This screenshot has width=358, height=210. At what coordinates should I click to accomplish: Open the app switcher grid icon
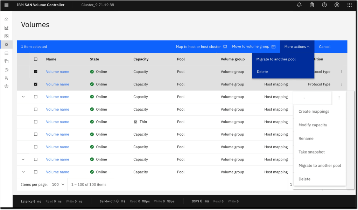(350, 5)
